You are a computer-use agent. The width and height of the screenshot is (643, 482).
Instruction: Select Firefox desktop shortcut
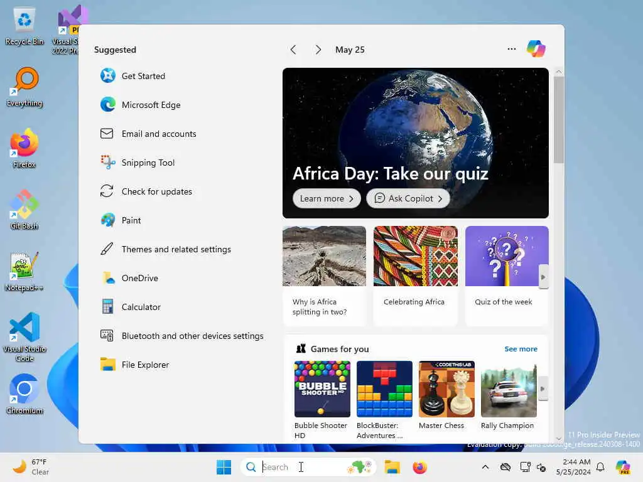pyautogui.click(x=24, y=148)
